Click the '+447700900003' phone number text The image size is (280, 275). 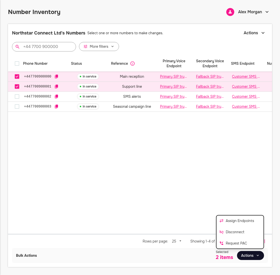click(x=37, y=106)
